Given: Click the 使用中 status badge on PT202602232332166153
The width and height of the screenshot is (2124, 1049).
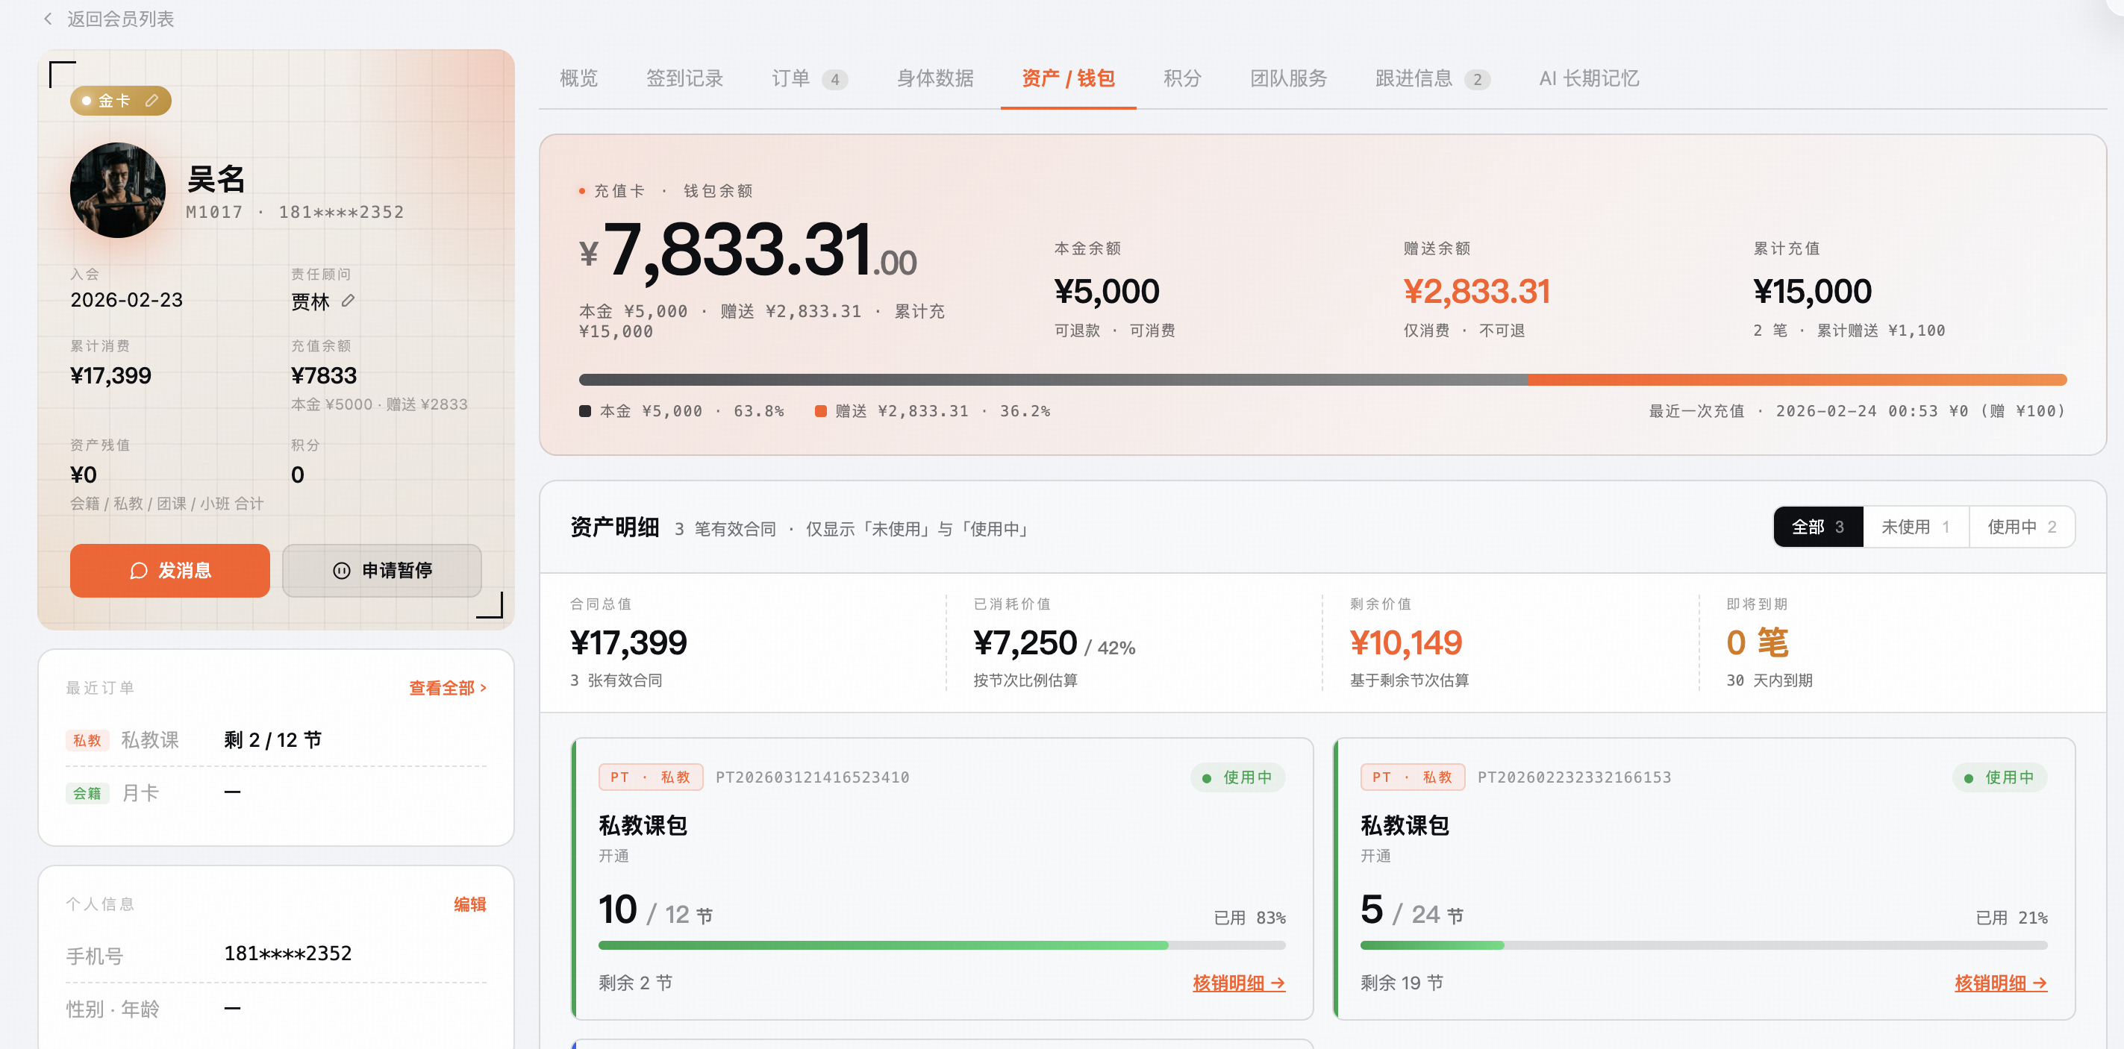Looking at the screenshot, I should point(1999,777).
